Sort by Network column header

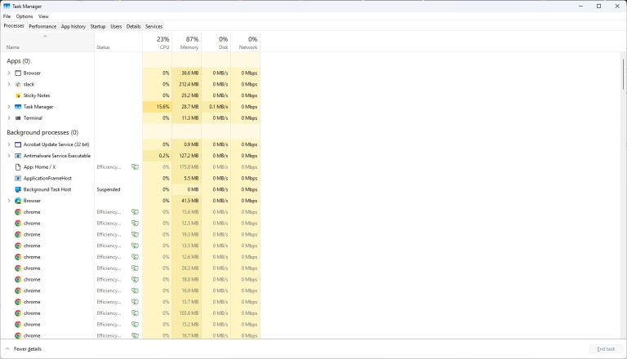pos(246,42)
